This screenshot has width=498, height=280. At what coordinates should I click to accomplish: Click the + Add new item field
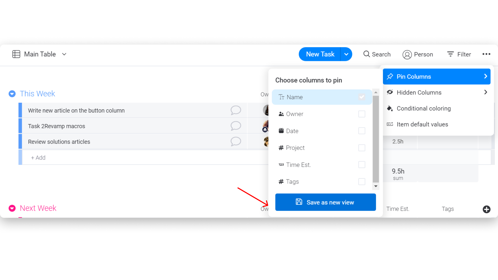click(x=145, y=158)
